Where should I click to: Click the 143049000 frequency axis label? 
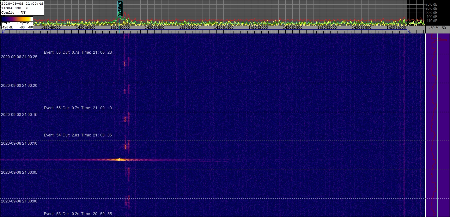(51, 28)
